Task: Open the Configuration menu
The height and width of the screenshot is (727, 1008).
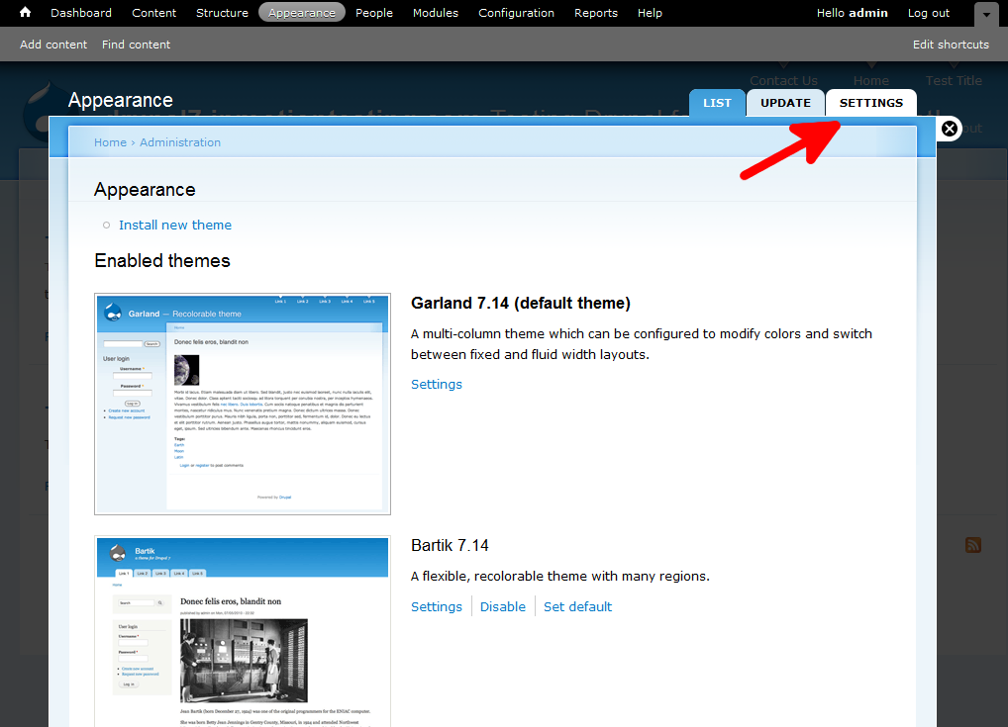Action: [516, 13]
